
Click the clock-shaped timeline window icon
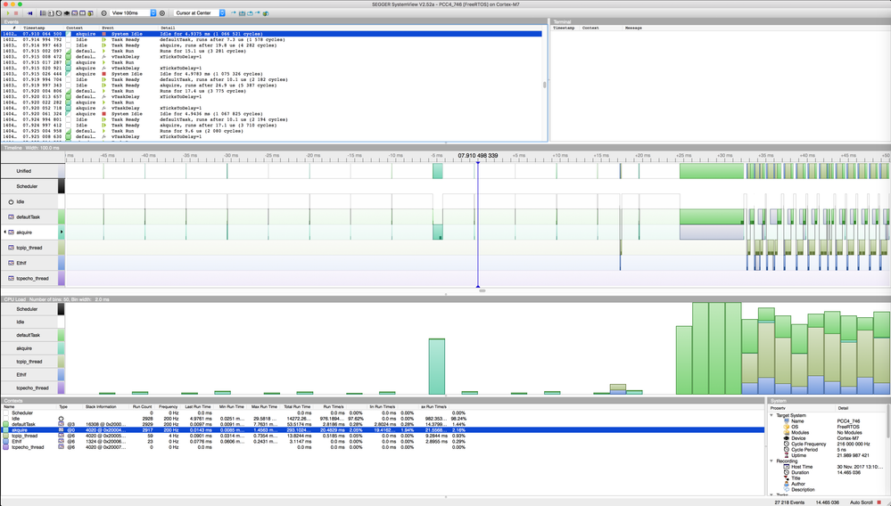point(59,13)
